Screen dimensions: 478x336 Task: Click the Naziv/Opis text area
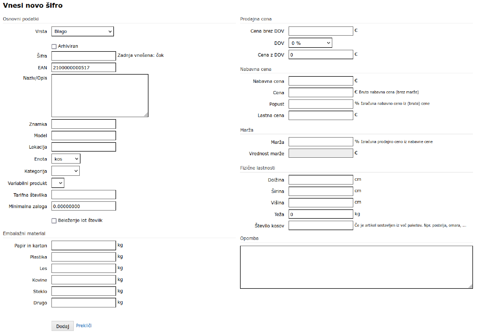pyautogui.click(x=100, y=96)
